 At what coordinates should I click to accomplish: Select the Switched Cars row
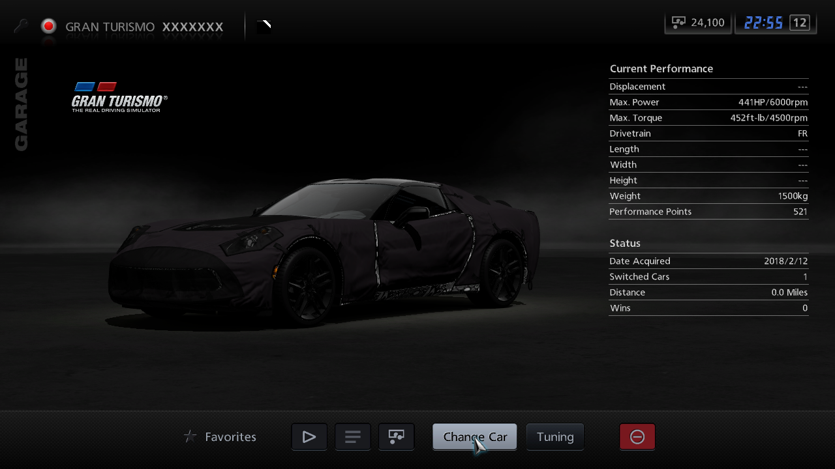708,277
